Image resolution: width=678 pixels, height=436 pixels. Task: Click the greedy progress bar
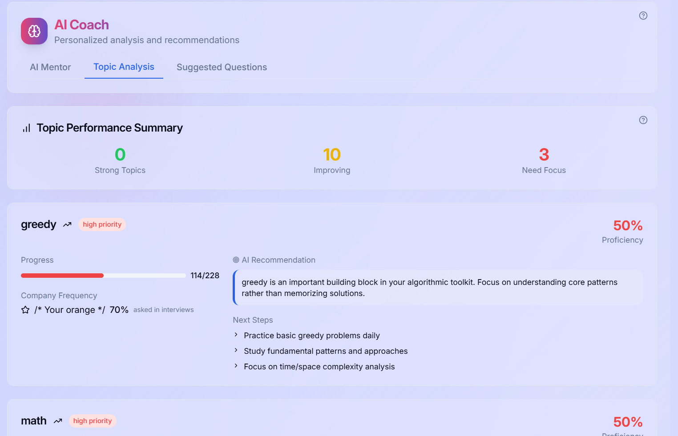tap(103, 276)
